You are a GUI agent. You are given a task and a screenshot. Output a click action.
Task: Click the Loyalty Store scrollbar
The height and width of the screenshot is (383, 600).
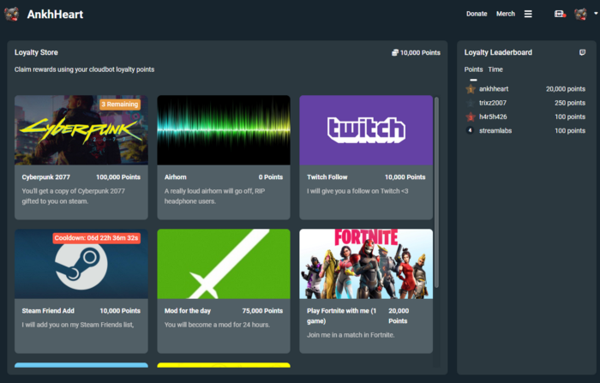[436, 192]
